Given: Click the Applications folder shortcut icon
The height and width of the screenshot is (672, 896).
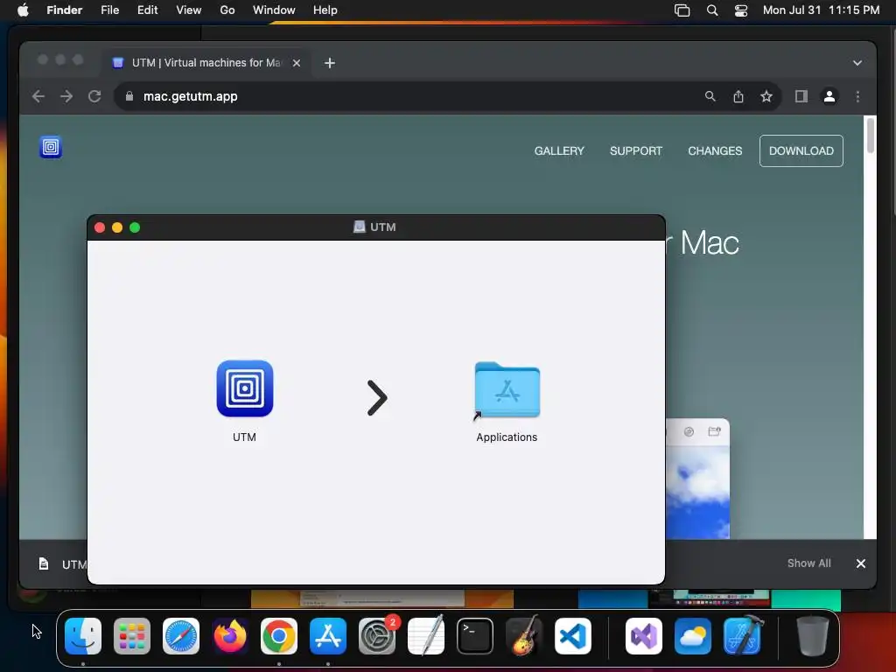Looking at the screenshot, I should [x=507, y=391].
